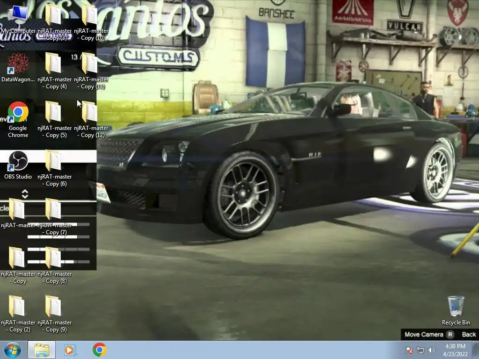Open the OBS Studio desktop shortcut
Image resolution: width=479 pixels, height=359 pixels.
click(x=18, y=165)
